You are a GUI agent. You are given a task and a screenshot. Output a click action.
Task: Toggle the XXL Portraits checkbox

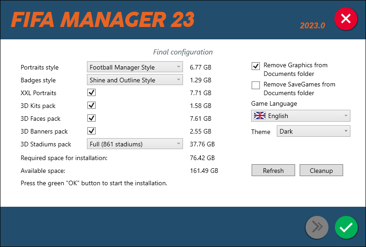click(x=91, y=93)
